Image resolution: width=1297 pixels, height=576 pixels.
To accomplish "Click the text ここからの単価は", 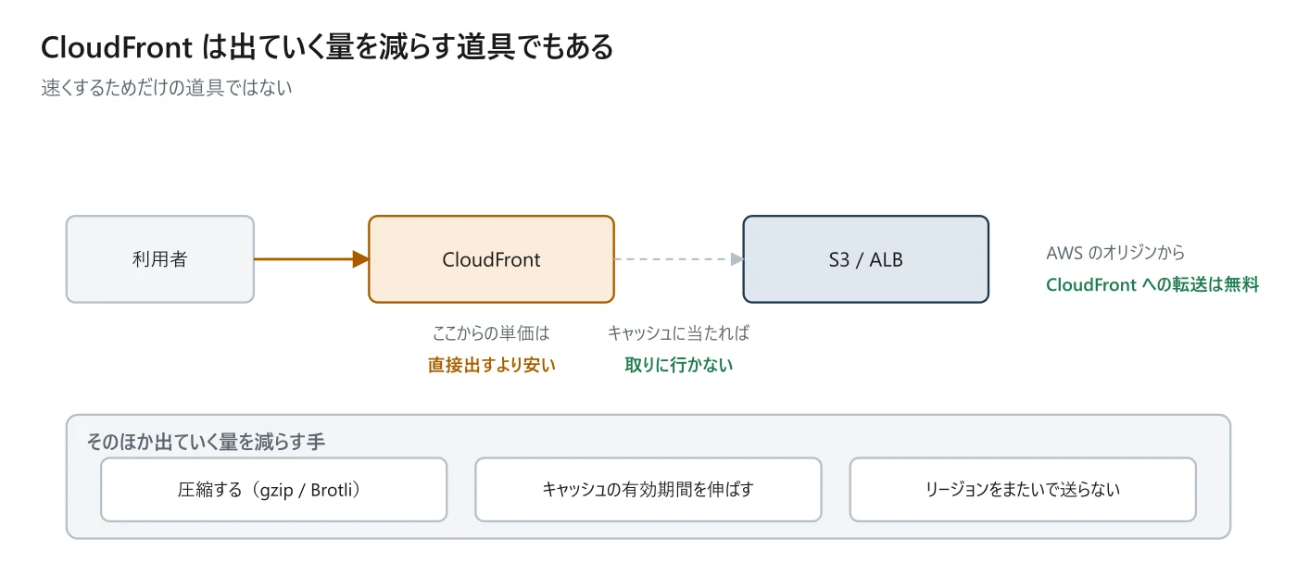I will (x=491, y=333).
